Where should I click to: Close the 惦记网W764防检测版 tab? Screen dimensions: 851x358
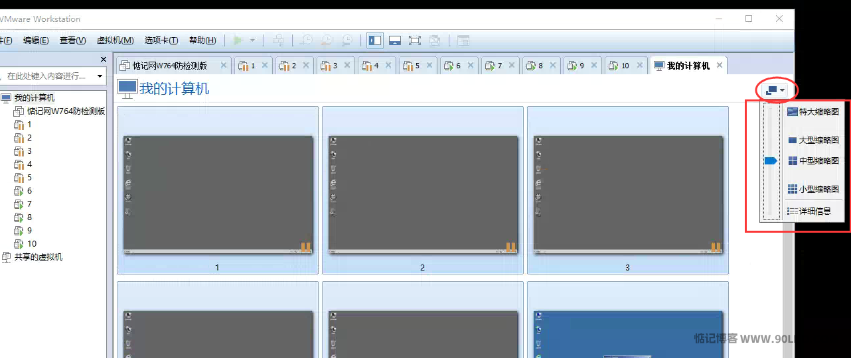pyautogui.click(x=224, y=65)
